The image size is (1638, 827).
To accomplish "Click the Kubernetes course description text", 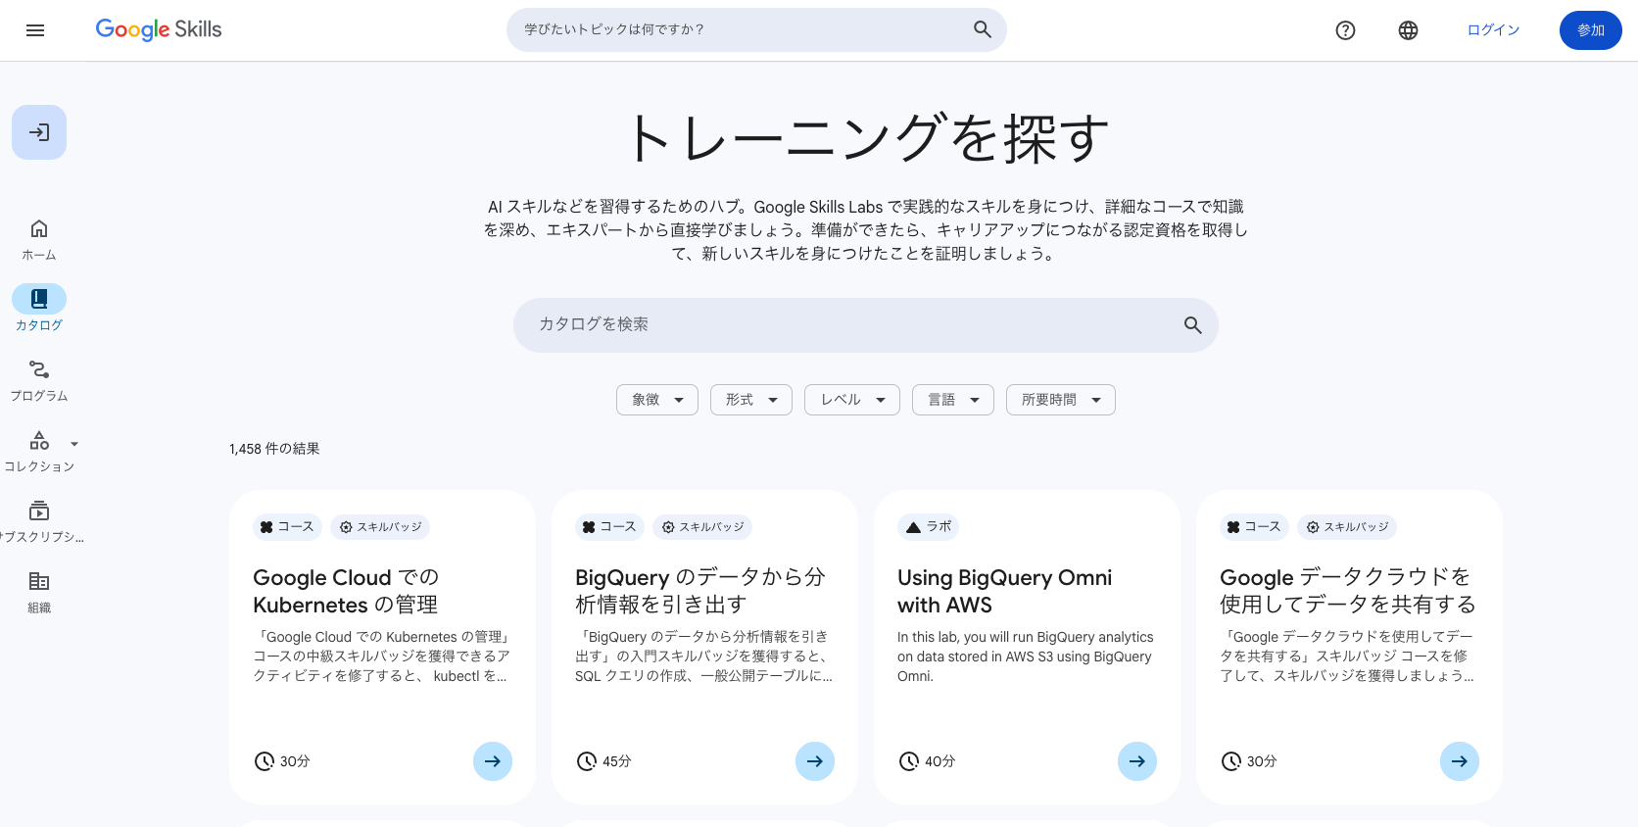I will point(382,657).
